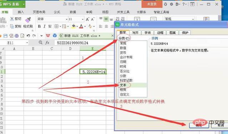Close the 新建 XLSX 工作表.xlsx document tab
Viewport: 228px width, 134px height.
pos(112,36)
